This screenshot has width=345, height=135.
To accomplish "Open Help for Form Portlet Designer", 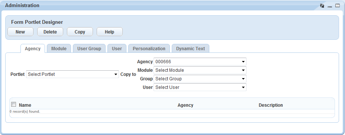I will tap(110, 32).
